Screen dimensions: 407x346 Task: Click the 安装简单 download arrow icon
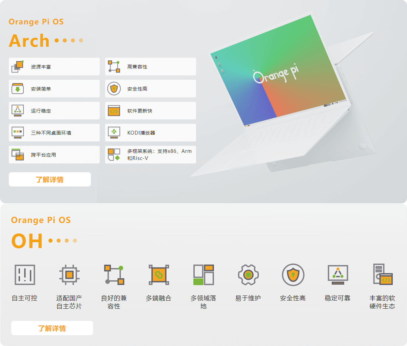18,88
